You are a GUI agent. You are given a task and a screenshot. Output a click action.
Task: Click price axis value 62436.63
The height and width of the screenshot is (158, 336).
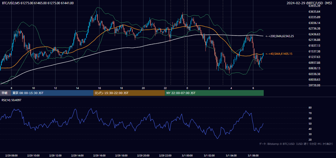click(x=314, y=34)
